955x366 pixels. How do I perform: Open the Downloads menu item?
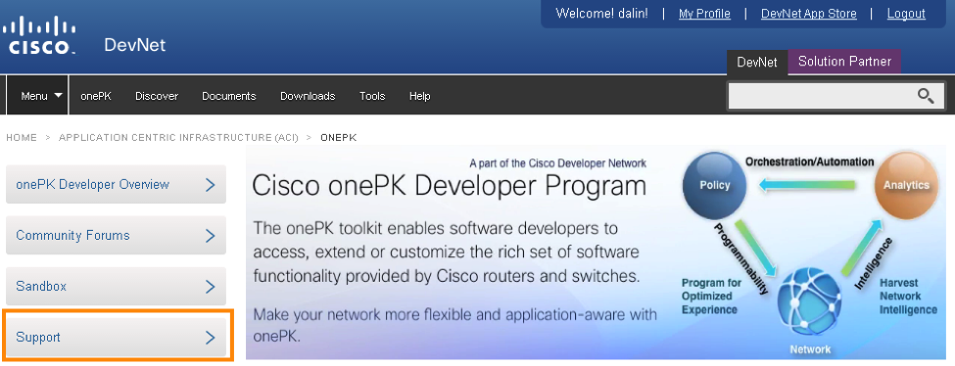pos(308,96)
